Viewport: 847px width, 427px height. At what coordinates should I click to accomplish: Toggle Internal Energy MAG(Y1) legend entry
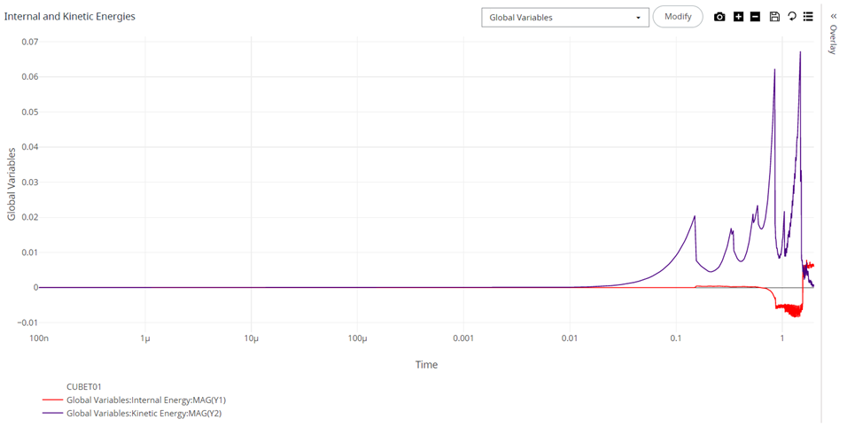pos(146,400)
